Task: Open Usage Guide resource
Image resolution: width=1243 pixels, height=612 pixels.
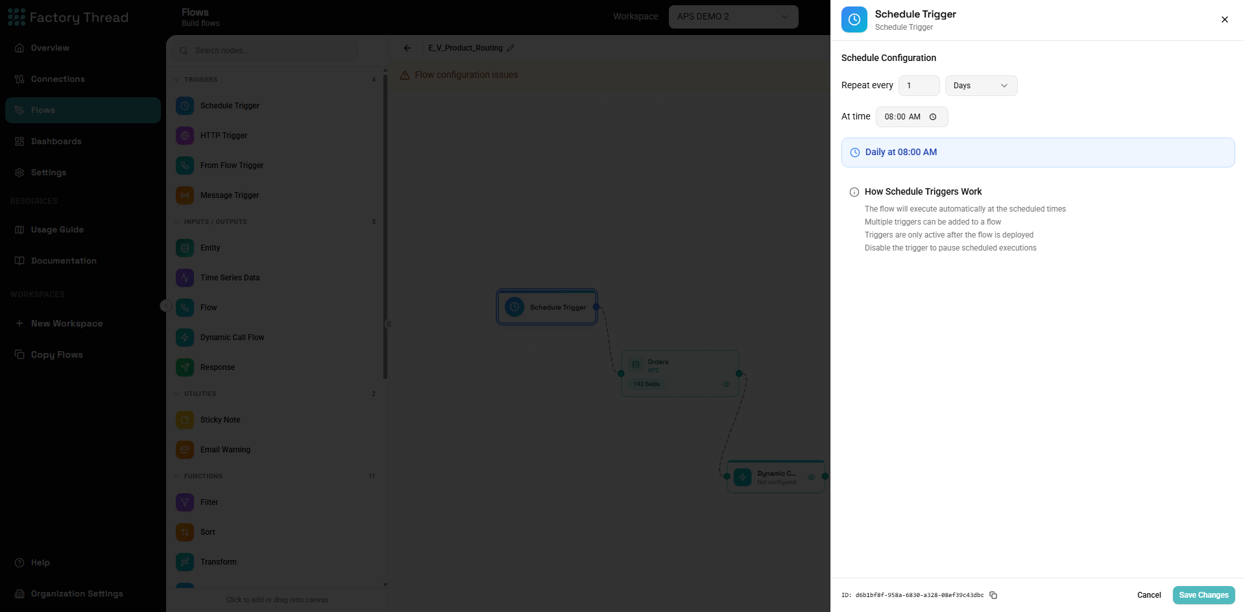Action: (83, 230)
